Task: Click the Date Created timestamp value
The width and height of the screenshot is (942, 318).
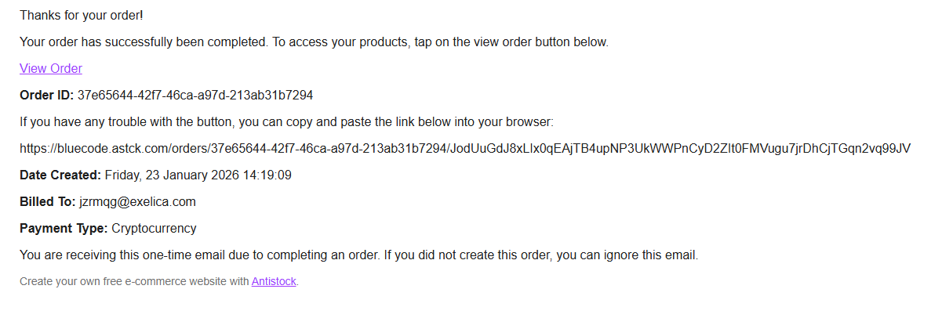Action: click(x=198, y=175)
